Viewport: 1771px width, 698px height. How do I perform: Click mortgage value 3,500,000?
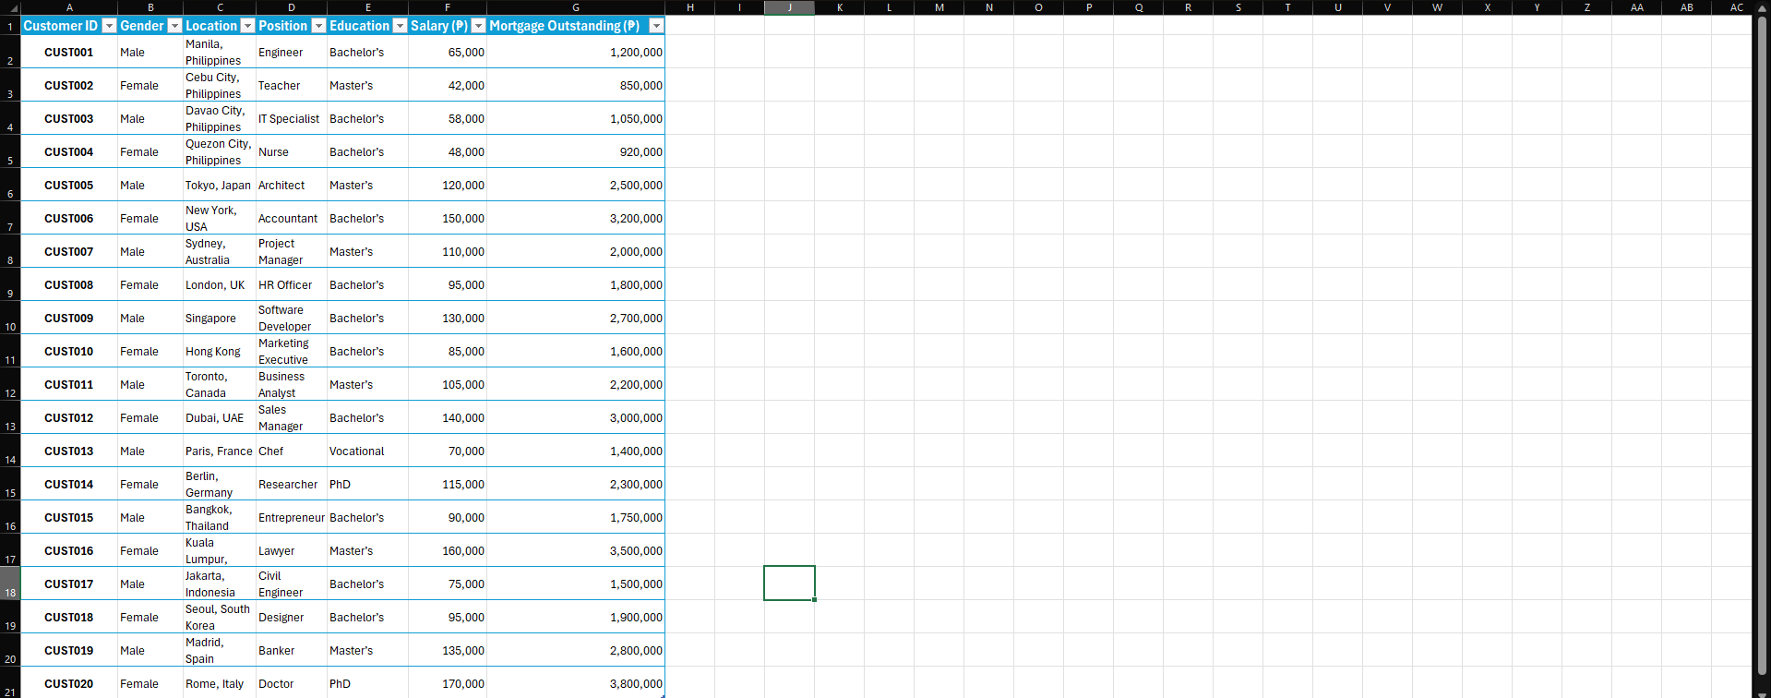pos(576,550)
